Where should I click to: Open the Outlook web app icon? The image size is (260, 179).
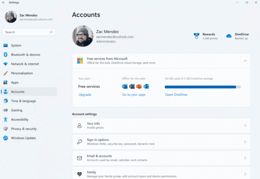(146, 86)
